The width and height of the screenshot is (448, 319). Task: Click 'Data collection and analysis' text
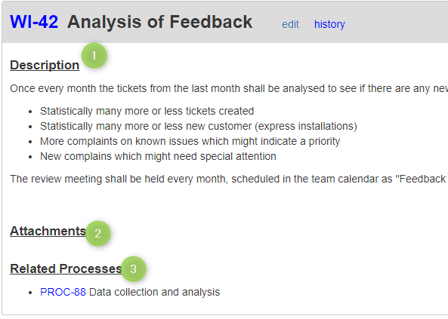[x=155, y=292]
